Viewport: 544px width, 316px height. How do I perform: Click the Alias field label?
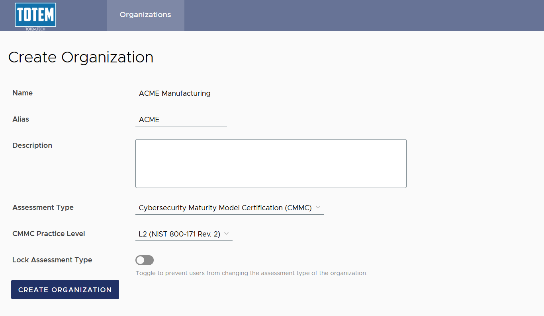(21, 119)
